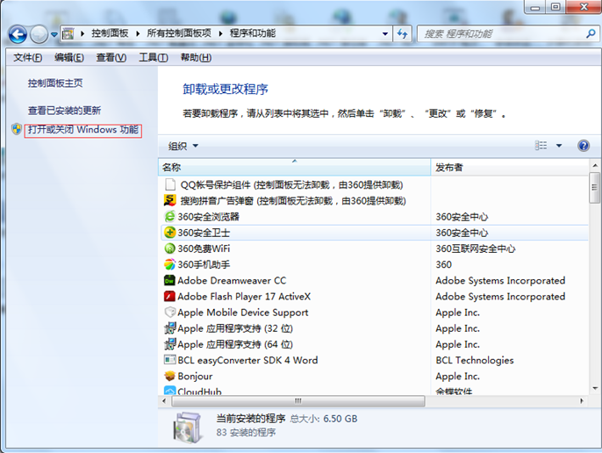Screen dimensions: 602x453
Task: Refresh the address bar location
Action: coord(402,34)
